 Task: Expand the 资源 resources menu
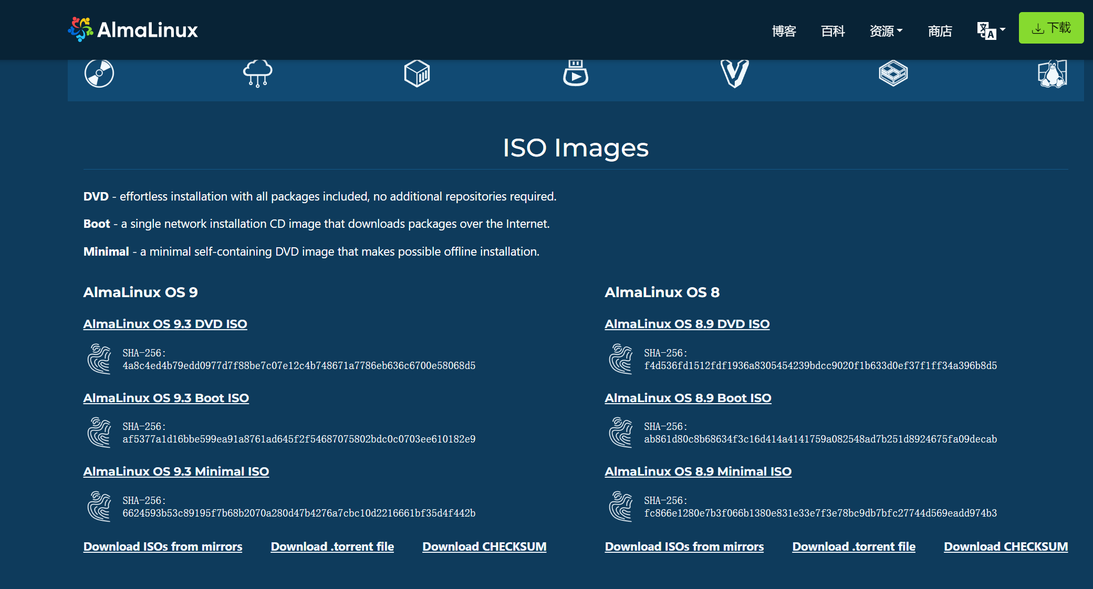point(886,31)
